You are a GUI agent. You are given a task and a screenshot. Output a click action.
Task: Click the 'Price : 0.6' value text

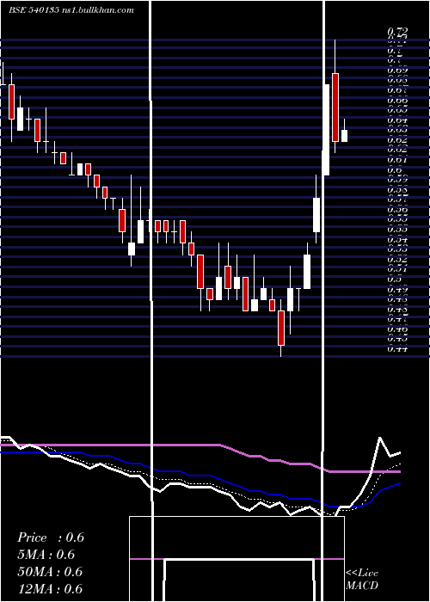(51, 537)
